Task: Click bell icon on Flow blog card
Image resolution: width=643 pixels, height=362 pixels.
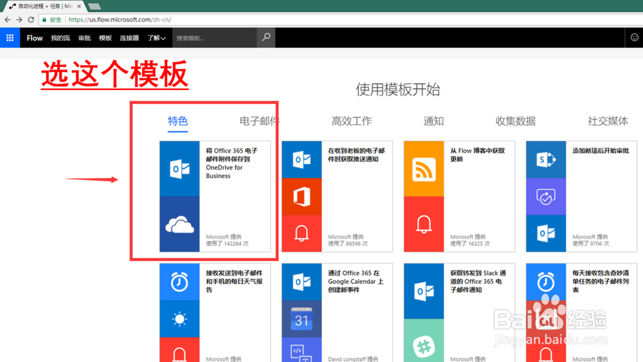Action: click(x=424, y=224)
